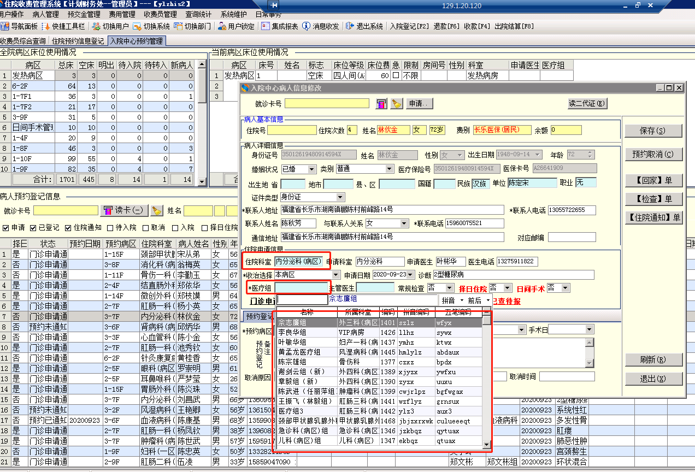Click the 主管医生 input field
This screenshot has height=472, width=695.
click(x=375, y=287)
